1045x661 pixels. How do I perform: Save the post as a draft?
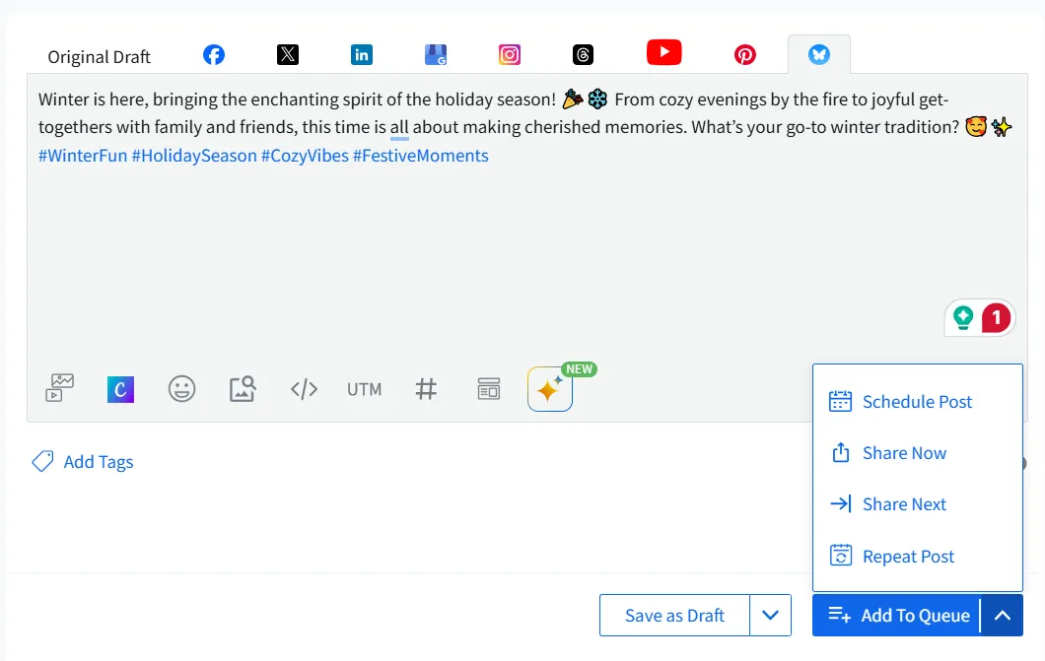coord(673,615)
